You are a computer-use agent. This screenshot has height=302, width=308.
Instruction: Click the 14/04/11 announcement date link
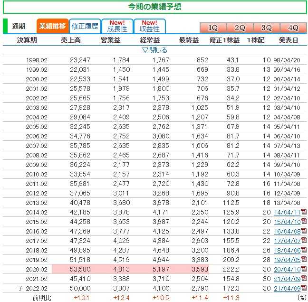(x=287, y=212)
